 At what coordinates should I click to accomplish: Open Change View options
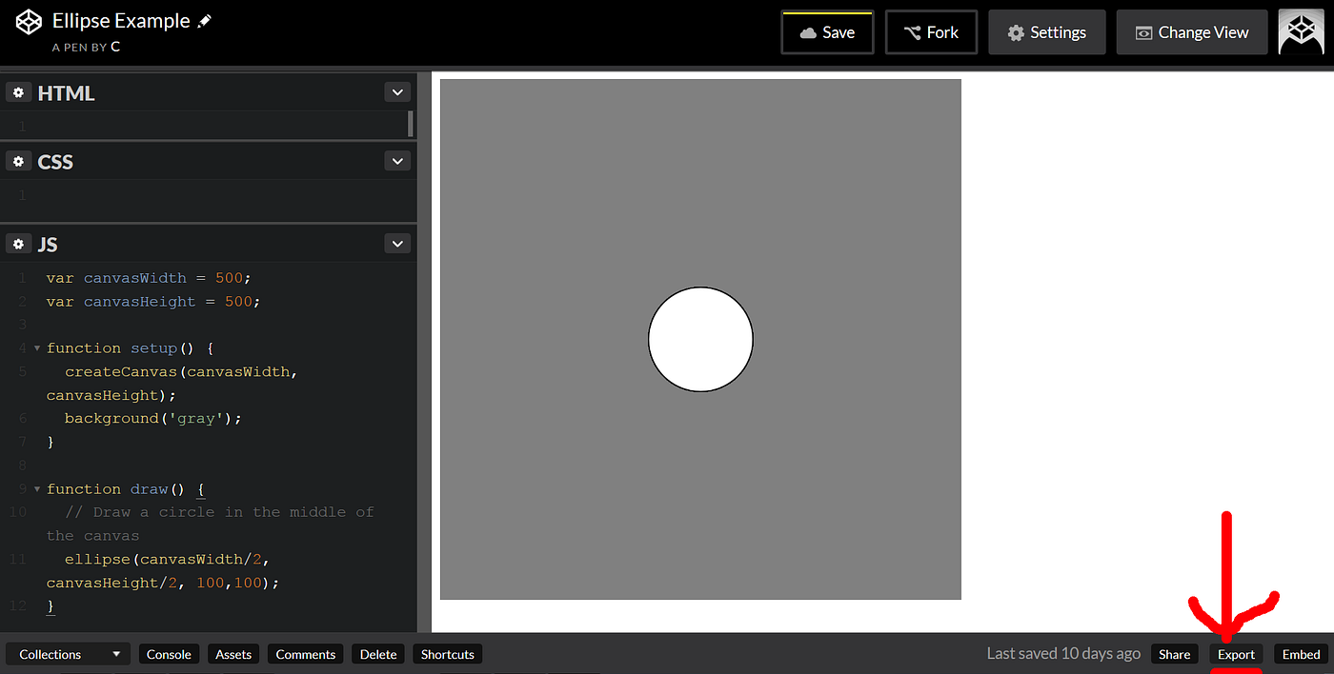tap(1191, 31)
